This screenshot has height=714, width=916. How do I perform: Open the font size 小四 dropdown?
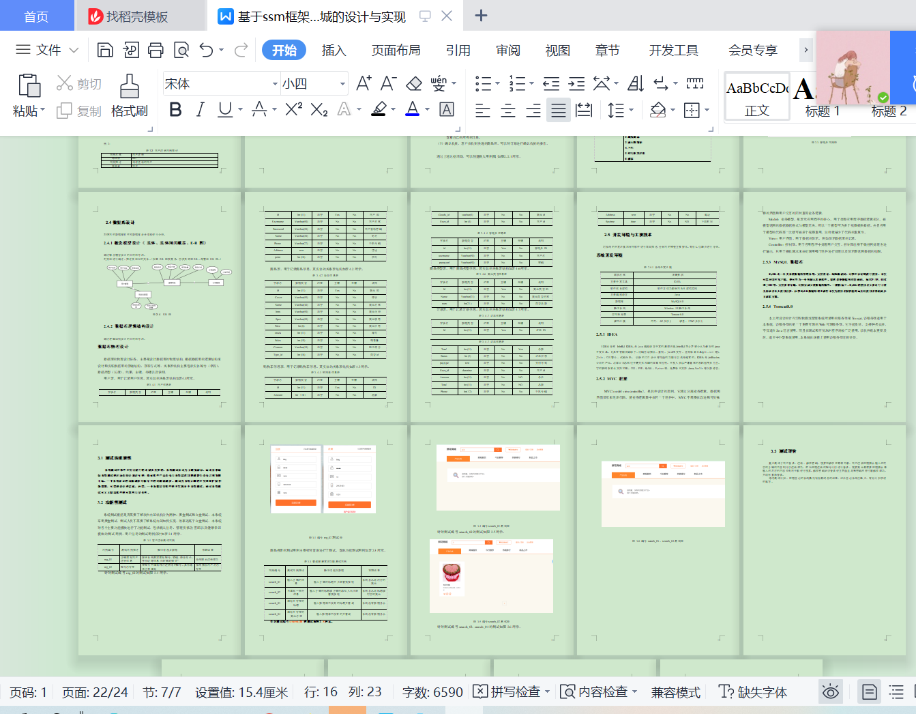342,84
